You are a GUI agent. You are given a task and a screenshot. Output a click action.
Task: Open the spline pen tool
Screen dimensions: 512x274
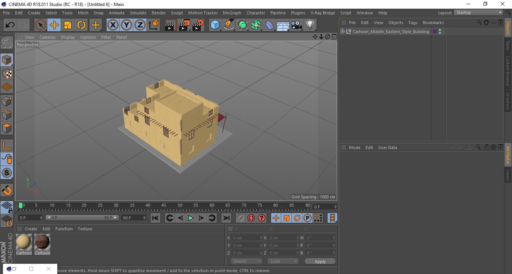point(229,25)
